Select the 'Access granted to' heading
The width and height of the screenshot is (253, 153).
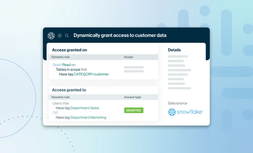pos(69,90)
